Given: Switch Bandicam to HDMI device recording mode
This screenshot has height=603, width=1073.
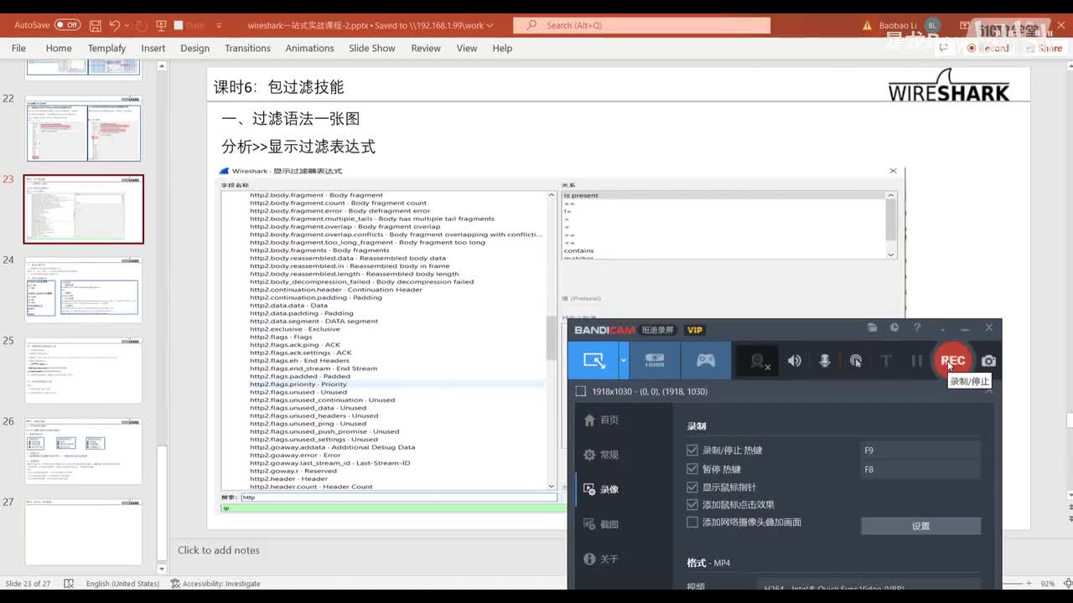Looking at the screenshot, I should (x=654, y=361).
